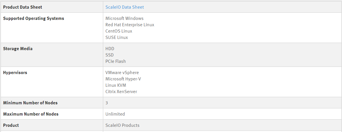Screen dimensions: 342x132
Task: Select the Microsoft Windows text entry
Action: [124, 18]
